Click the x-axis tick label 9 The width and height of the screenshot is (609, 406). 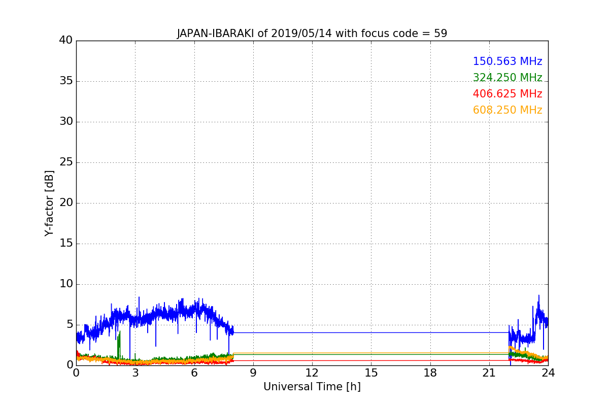[253, 373]
